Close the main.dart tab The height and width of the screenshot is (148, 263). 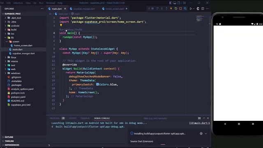pyautogui.click(x=65, y=9)
